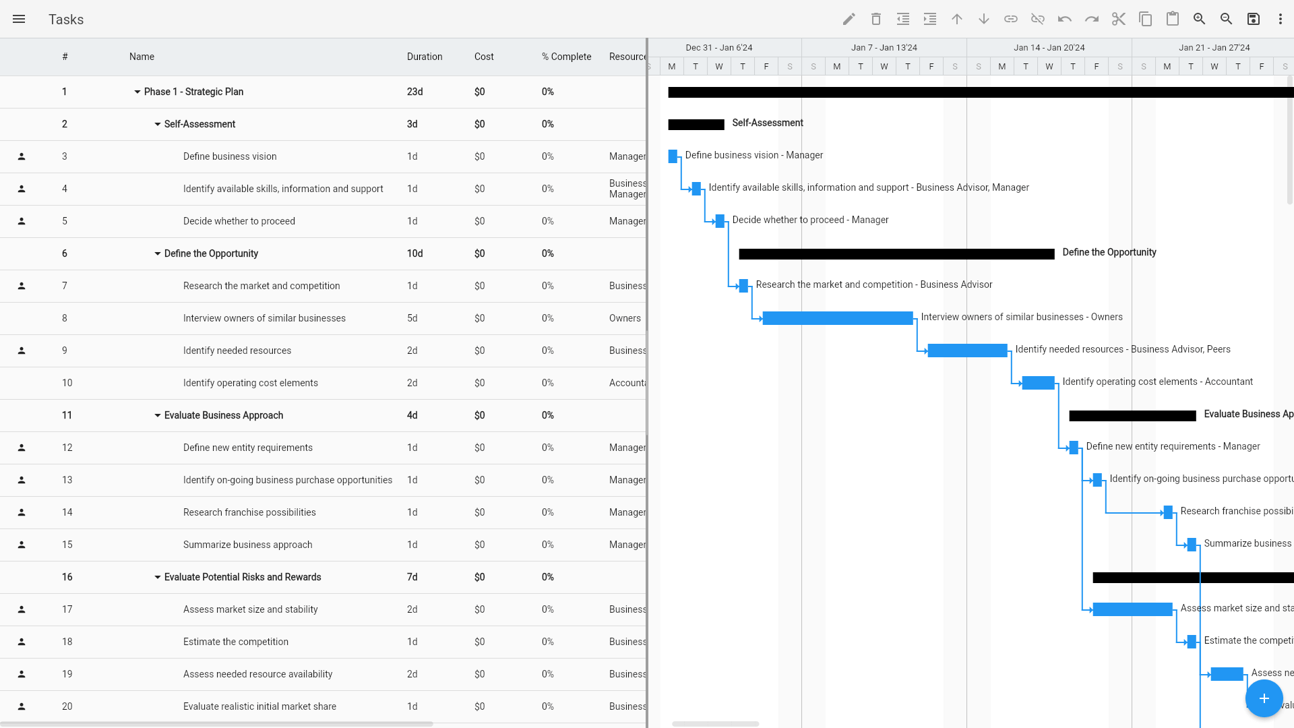Screen dimensions: 1294x728
Task: Click the Duration column header
Action: [x=425, y=57]
